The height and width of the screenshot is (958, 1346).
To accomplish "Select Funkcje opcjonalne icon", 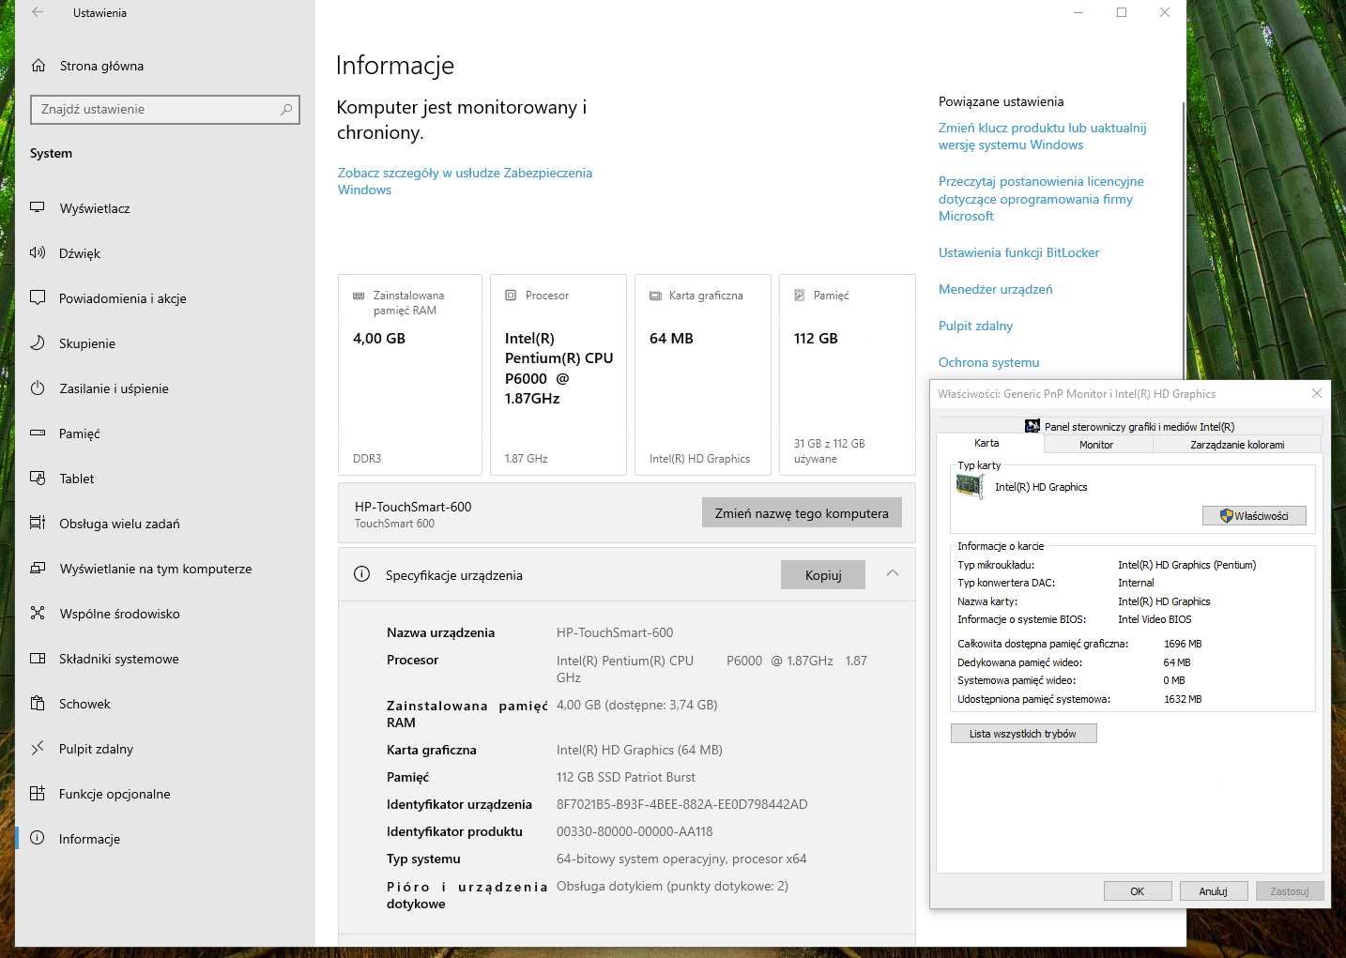I will pyautogui.click(x=38, y=793).
